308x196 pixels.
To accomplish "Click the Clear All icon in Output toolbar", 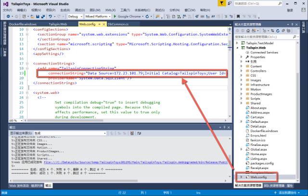I will [132, 133].
